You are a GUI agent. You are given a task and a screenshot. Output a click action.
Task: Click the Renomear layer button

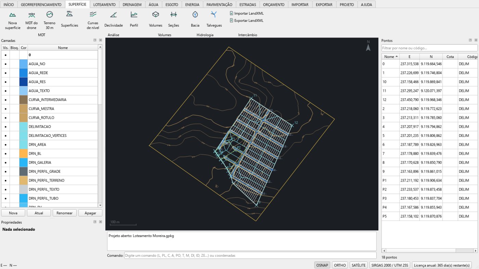[65, 213]
